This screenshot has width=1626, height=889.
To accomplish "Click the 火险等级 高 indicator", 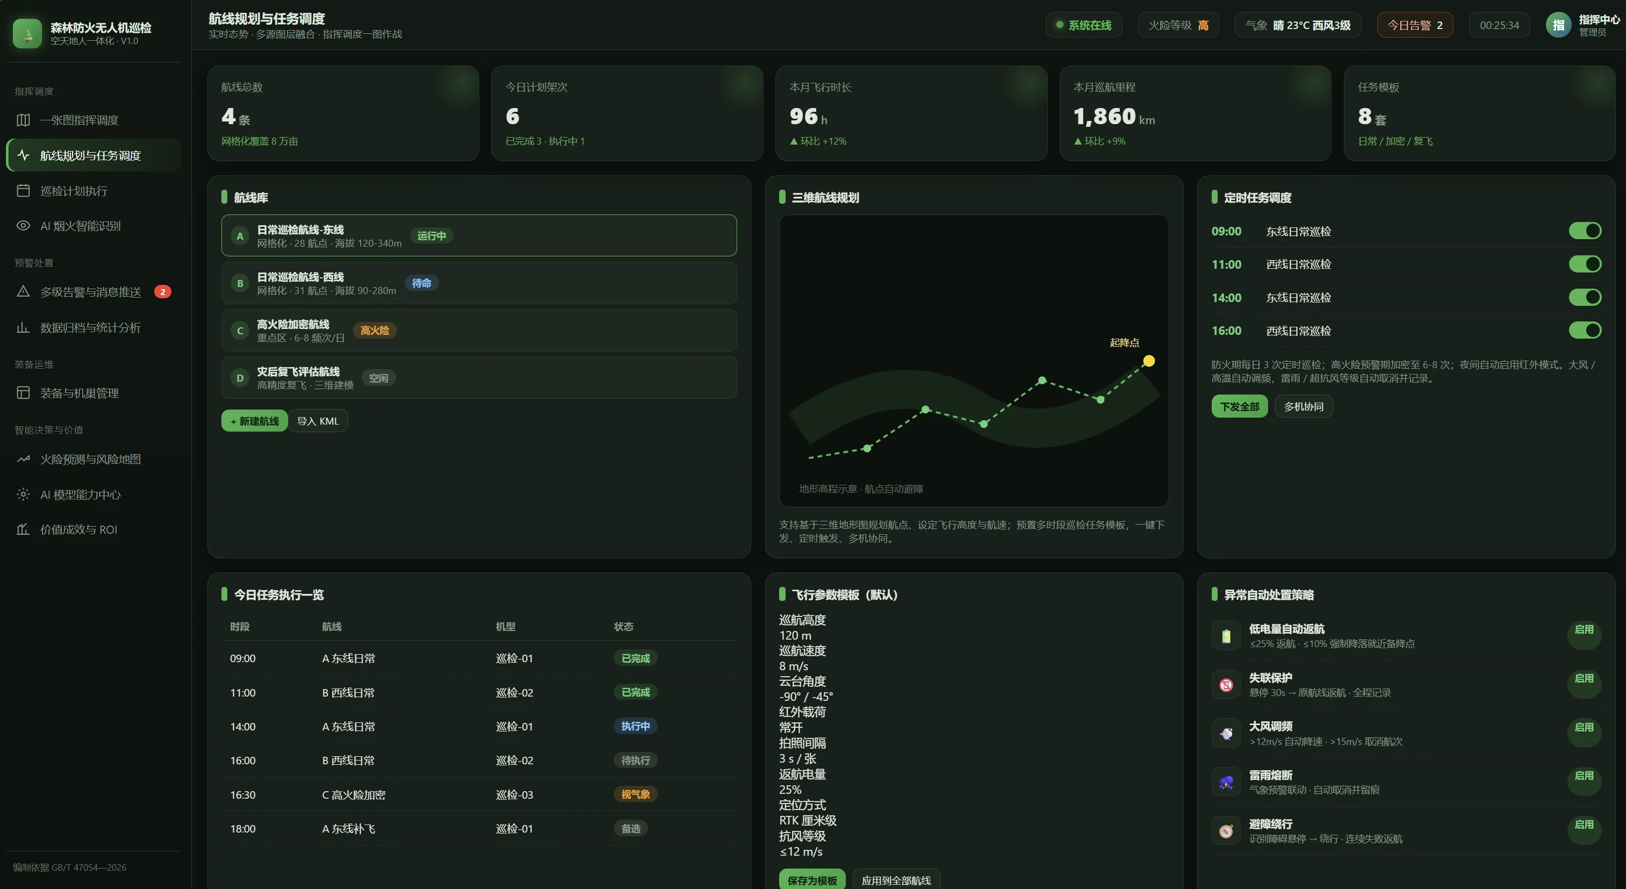I will pos(1178,25).
